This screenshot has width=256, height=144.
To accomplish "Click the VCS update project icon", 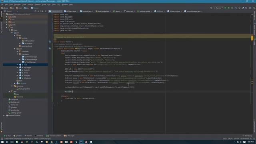I will [x=236, y=8].
